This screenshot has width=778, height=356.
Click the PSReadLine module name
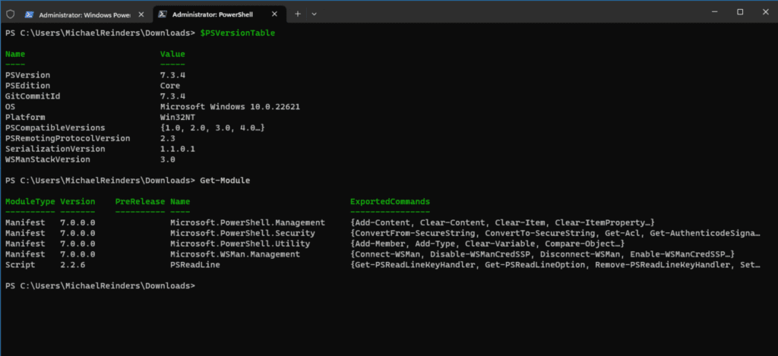pyautogui.click(x=195, y=265)
